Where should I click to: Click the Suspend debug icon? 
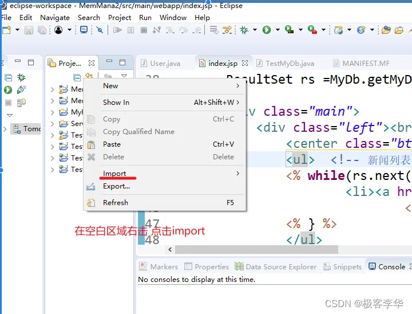(x=130, y=30)
